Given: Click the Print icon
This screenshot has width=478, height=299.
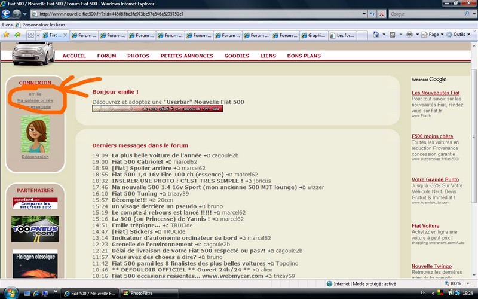Looking at the screenshot, I should 409,35.
